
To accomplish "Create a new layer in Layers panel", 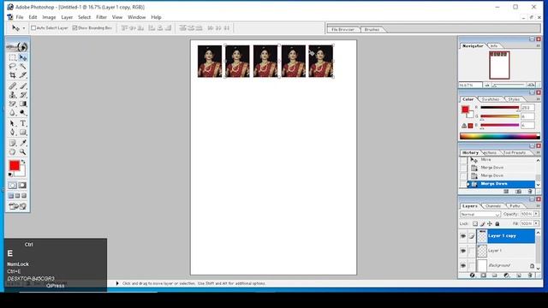I will 519,275.
